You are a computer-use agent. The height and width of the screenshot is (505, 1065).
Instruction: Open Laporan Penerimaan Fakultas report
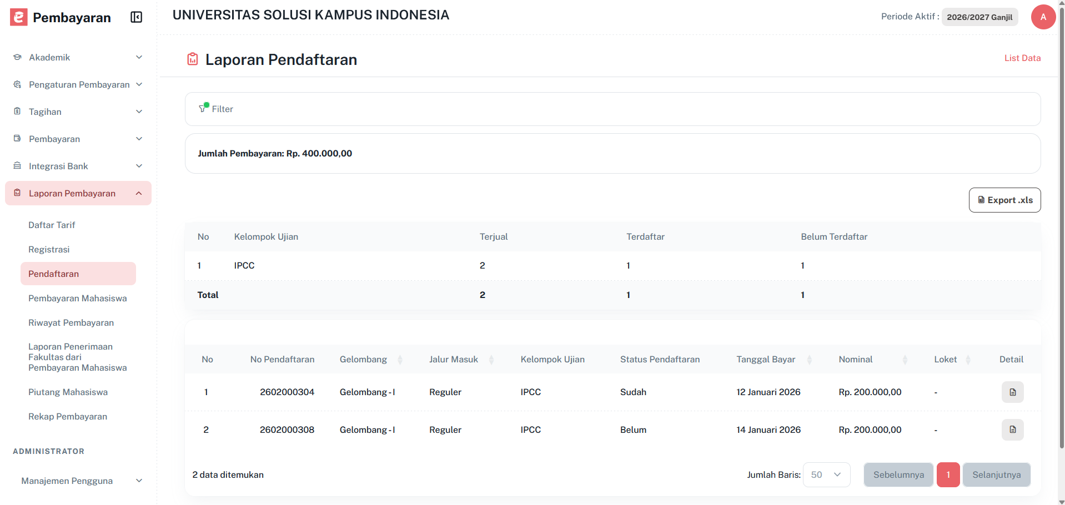point(78,357)
